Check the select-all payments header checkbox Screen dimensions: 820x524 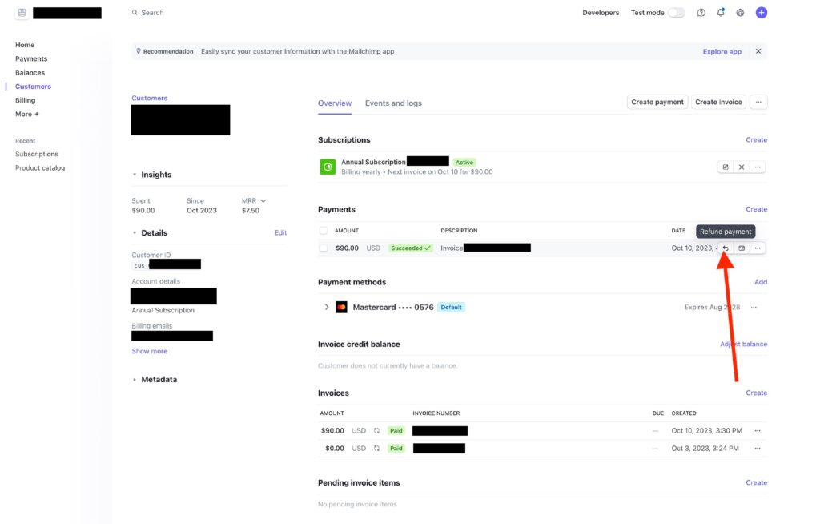324,231
